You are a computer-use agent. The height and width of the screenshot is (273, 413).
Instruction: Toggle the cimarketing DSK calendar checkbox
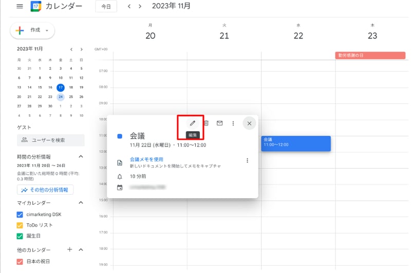(20, 215)
